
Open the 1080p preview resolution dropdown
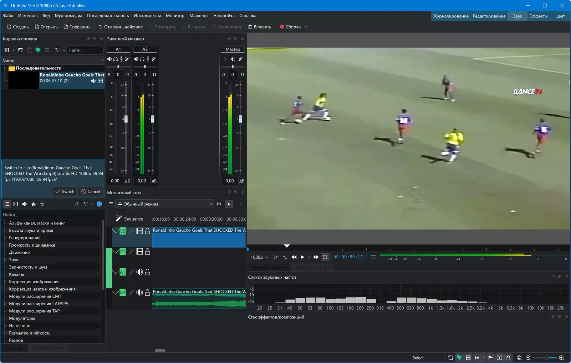tap(259, 257)
